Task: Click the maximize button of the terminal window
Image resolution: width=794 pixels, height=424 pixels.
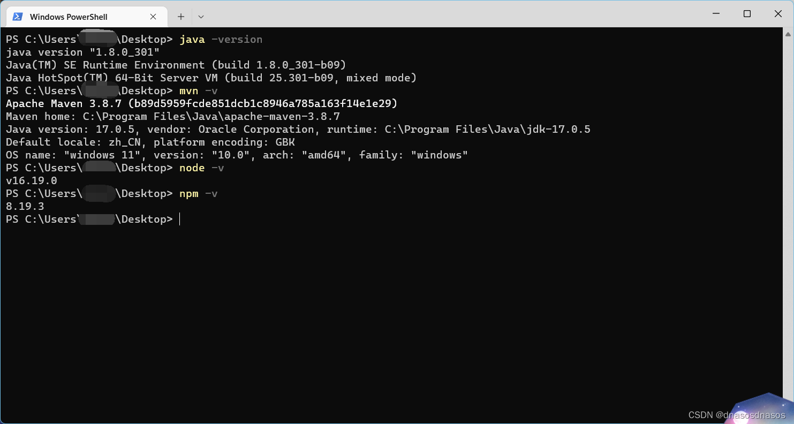Action: (747, 13)
